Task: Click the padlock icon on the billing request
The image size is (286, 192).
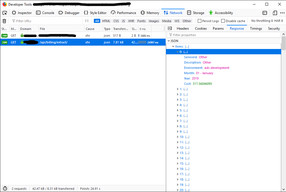Action: (22, 43)
